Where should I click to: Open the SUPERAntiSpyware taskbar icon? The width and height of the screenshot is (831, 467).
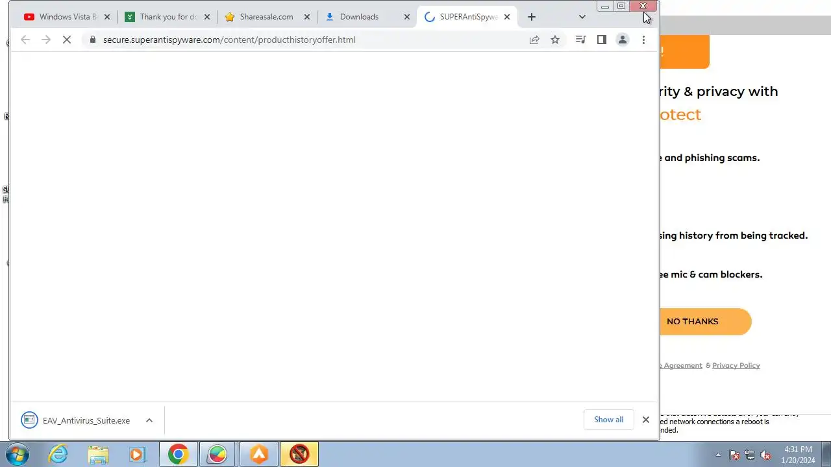click(x=299, y=454)
